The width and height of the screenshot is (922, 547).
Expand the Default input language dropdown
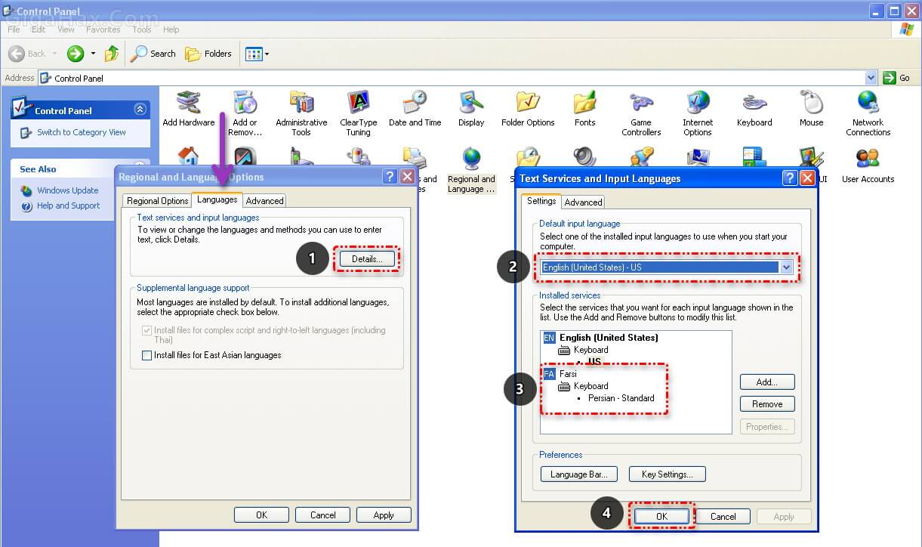point(786,267)
